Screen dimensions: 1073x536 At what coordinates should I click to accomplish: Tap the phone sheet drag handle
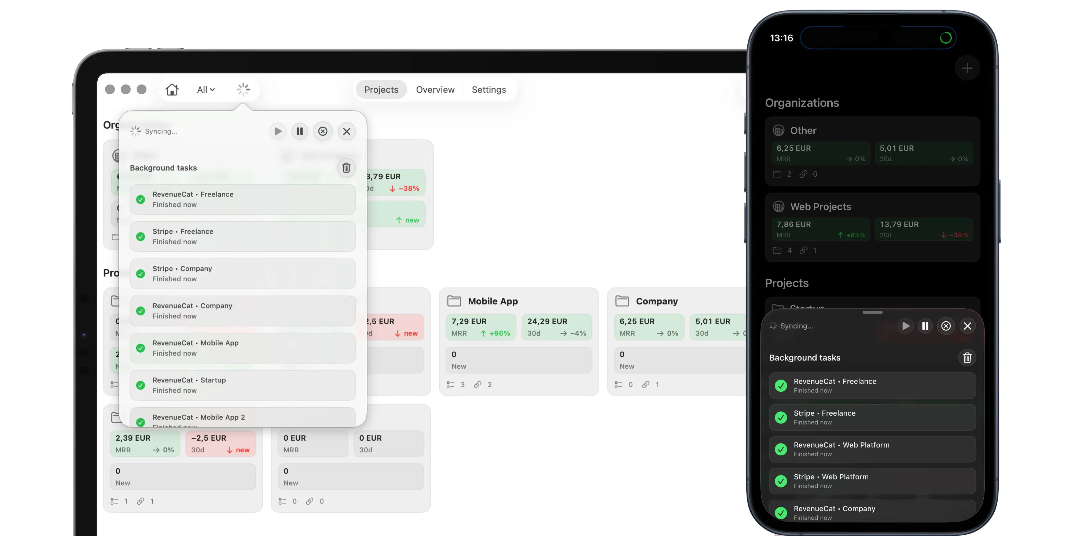872,312
